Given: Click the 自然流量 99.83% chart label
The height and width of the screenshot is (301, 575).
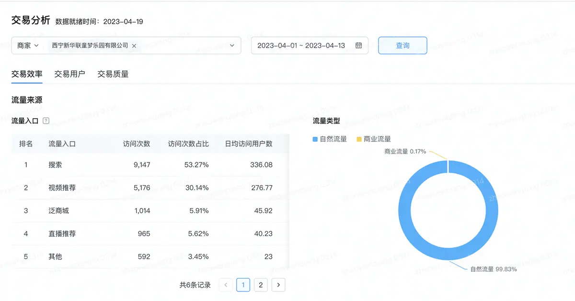Looking at the screenshot, I should point(494,269).
